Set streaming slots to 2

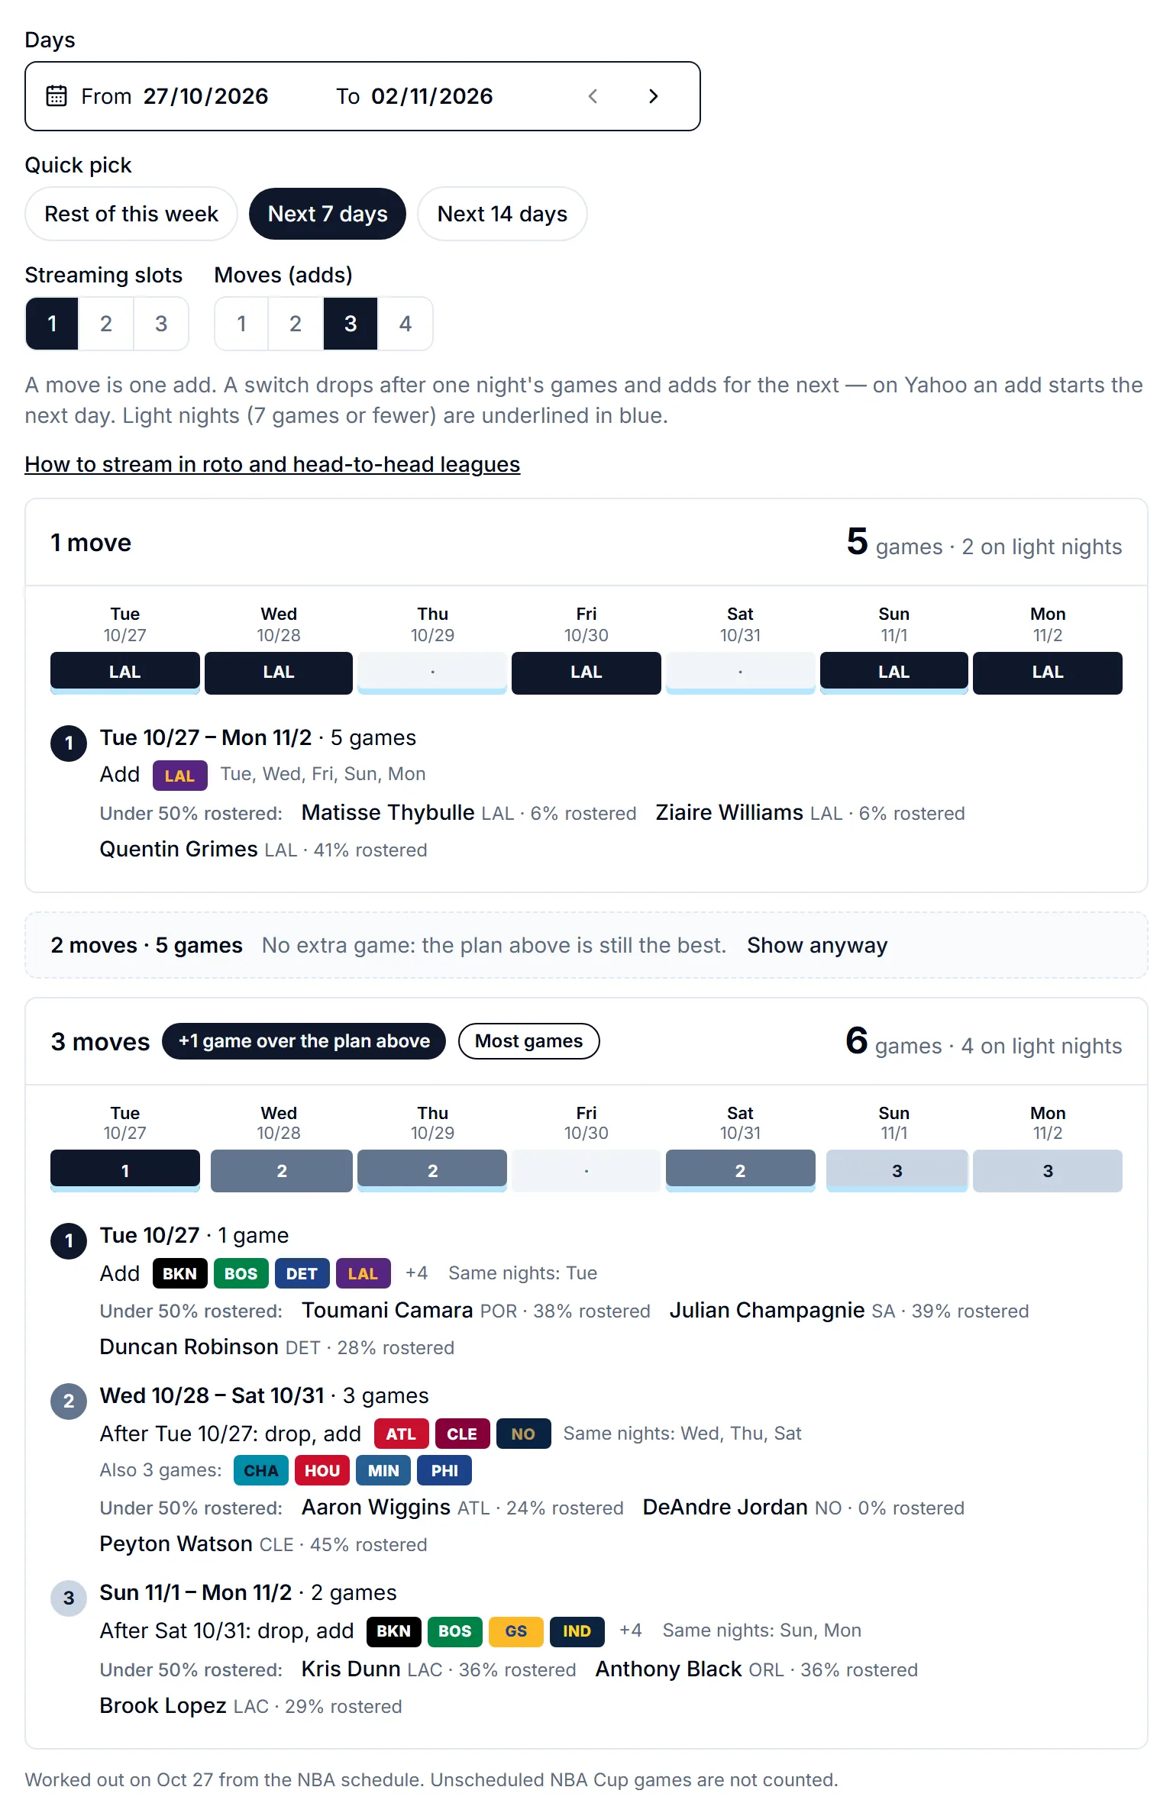[x=106, y=324]
